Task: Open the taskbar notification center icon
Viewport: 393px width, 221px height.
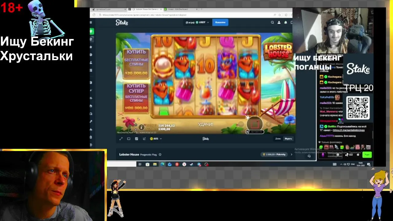Action: coord(369,164)
